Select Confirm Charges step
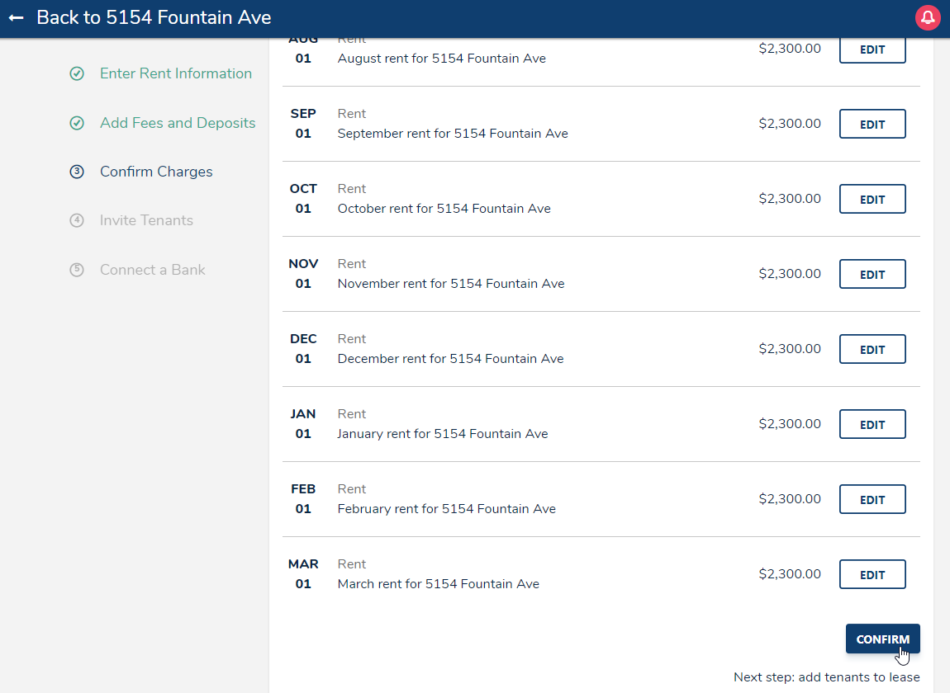Viewport: 950px width, 693px height. point(156,172)
